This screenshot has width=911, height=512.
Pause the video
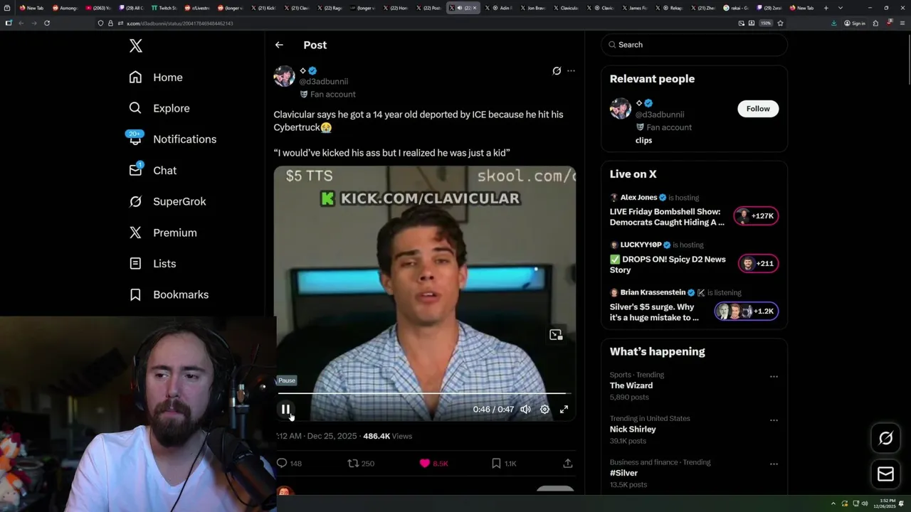pyautogui.click(x=285, y=410)
